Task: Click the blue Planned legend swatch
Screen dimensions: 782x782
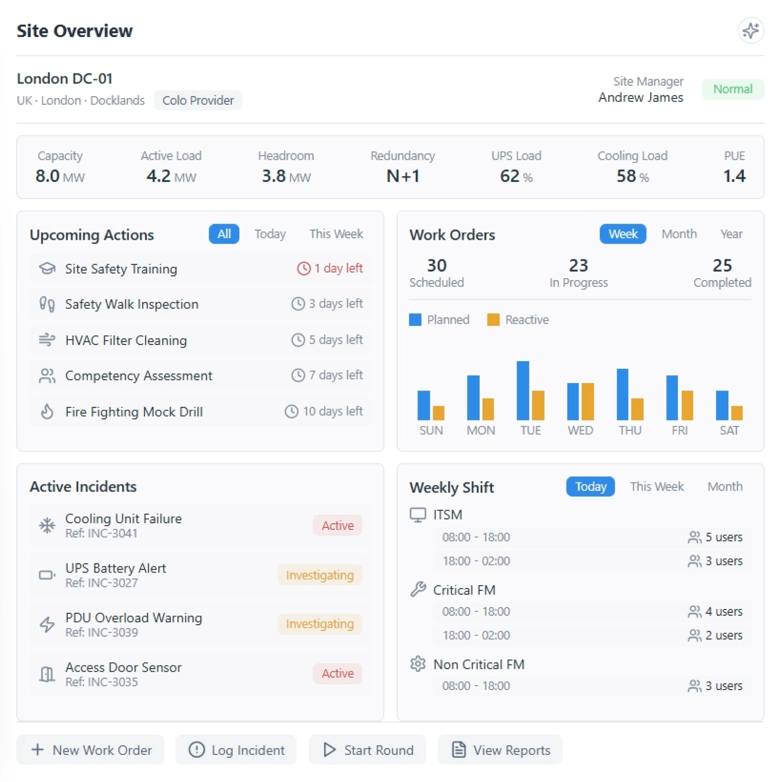Action: click(x=415, y=320)
